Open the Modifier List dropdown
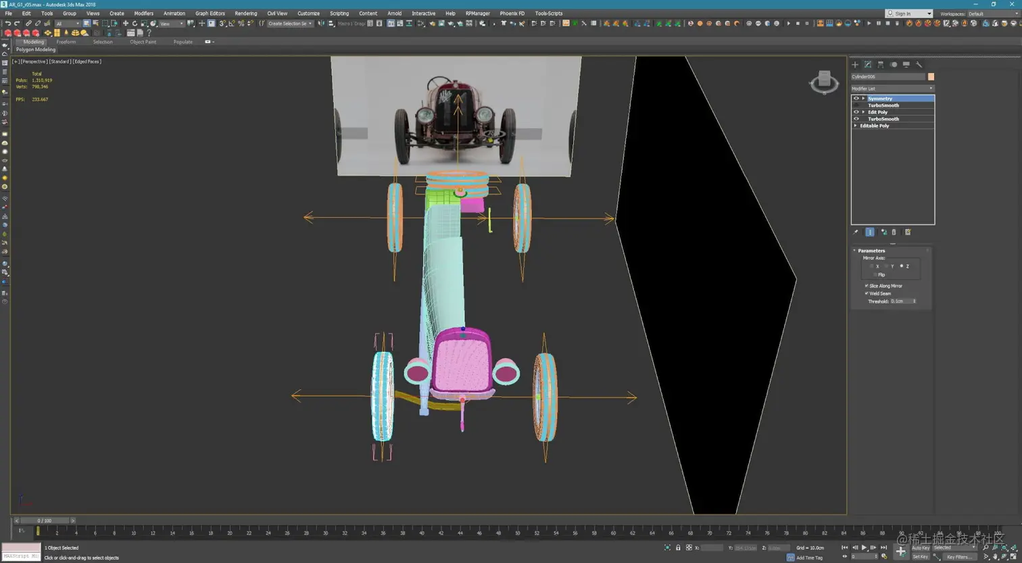 coord(892,89)
